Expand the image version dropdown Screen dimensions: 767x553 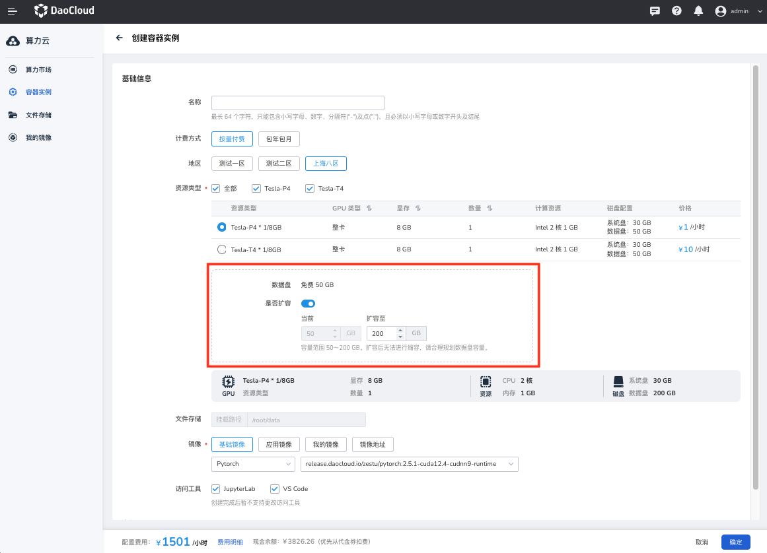point(409,464)
